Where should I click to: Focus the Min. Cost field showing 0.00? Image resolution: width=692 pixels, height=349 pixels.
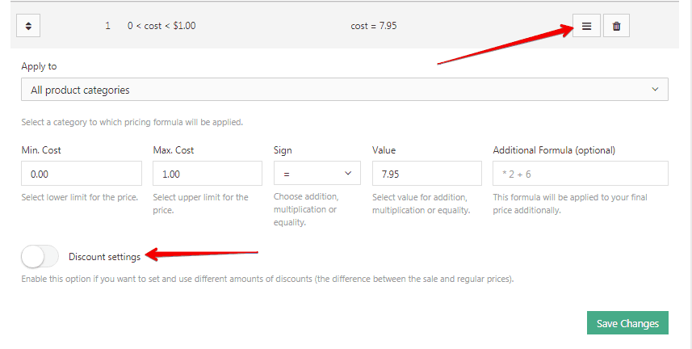tap(82, 173)
